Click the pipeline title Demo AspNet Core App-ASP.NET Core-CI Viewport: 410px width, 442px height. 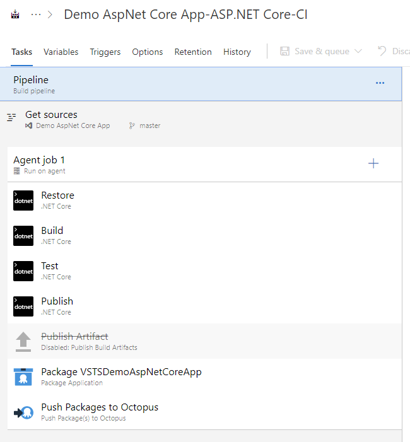[185, 15]
